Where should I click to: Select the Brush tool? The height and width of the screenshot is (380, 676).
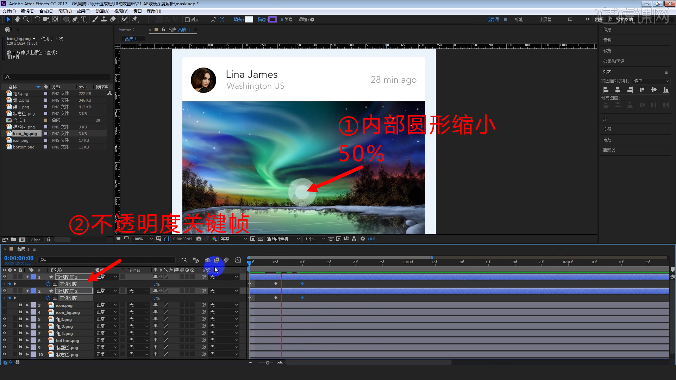[95, 19]
